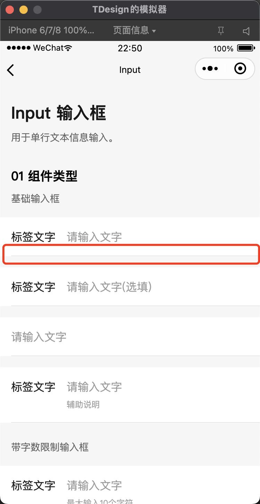Click the pin icon in the simulator toolbar
Image resolution: width=260 pixels, height=504 pixels.
coord(221,31)
